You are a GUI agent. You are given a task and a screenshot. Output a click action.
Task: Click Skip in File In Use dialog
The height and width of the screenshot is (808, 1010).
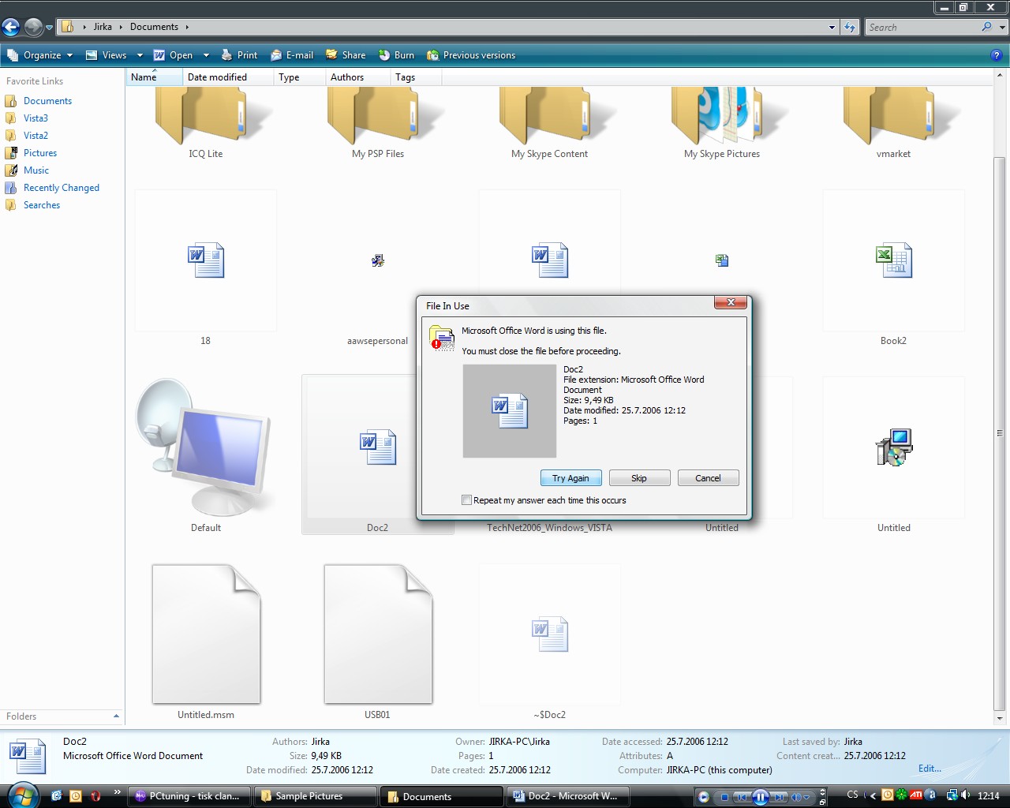639,478
